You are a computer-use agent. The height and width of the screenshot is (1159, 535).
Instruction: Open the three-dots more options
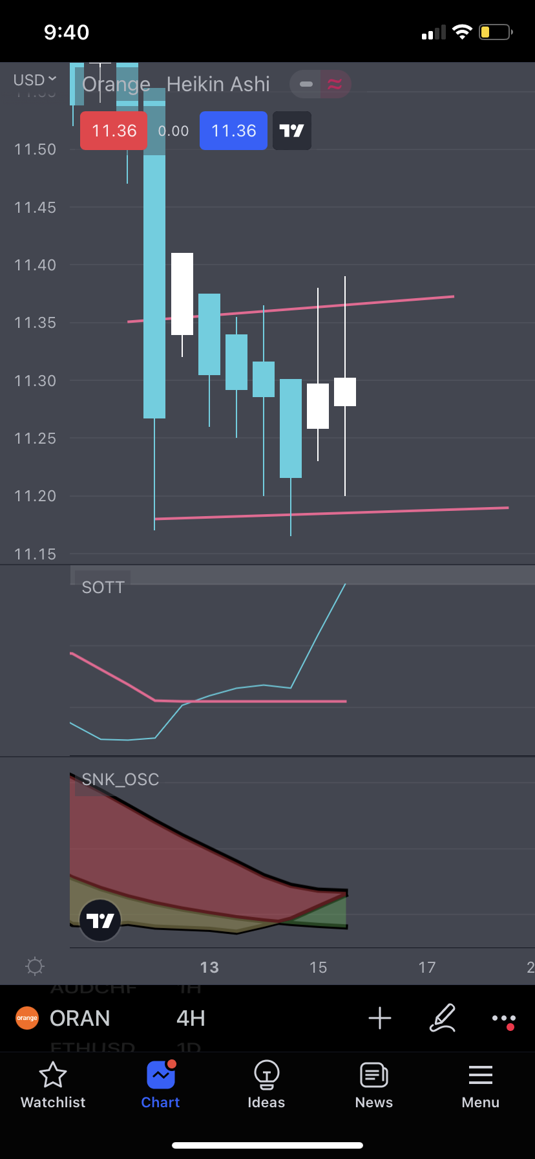click(x=503, y=1018)
